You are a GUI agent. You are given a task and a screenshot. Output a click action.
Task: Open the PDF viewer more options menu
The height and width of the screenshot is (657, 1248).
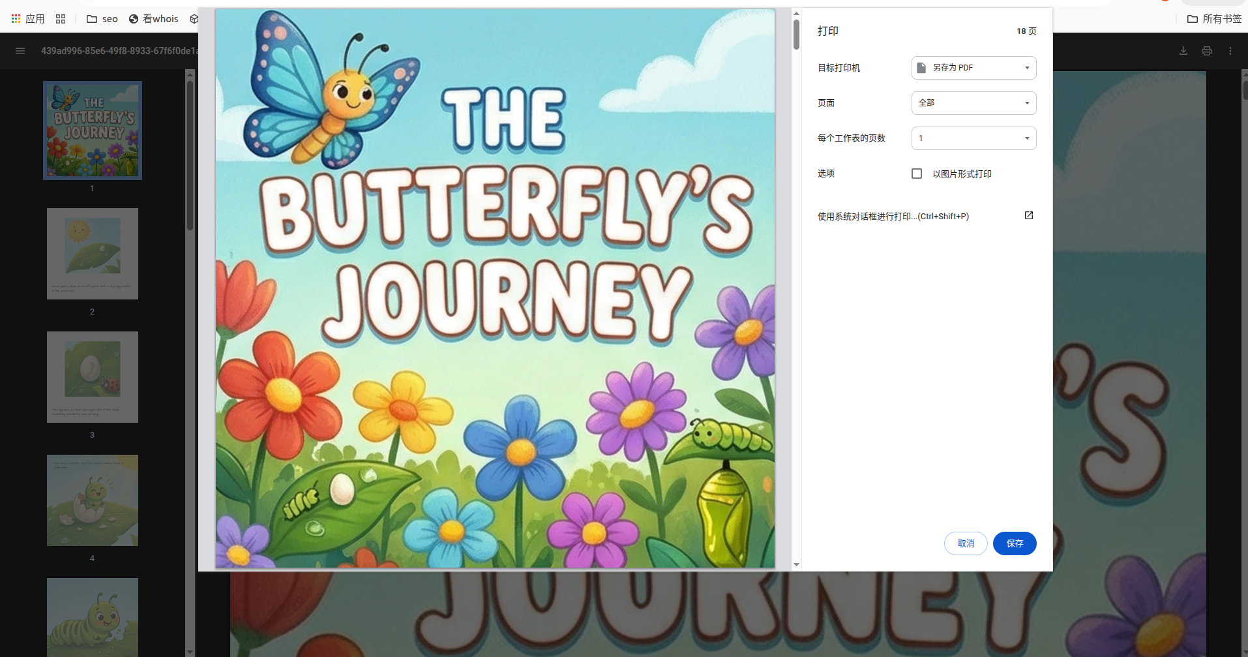pos(1230,51)
